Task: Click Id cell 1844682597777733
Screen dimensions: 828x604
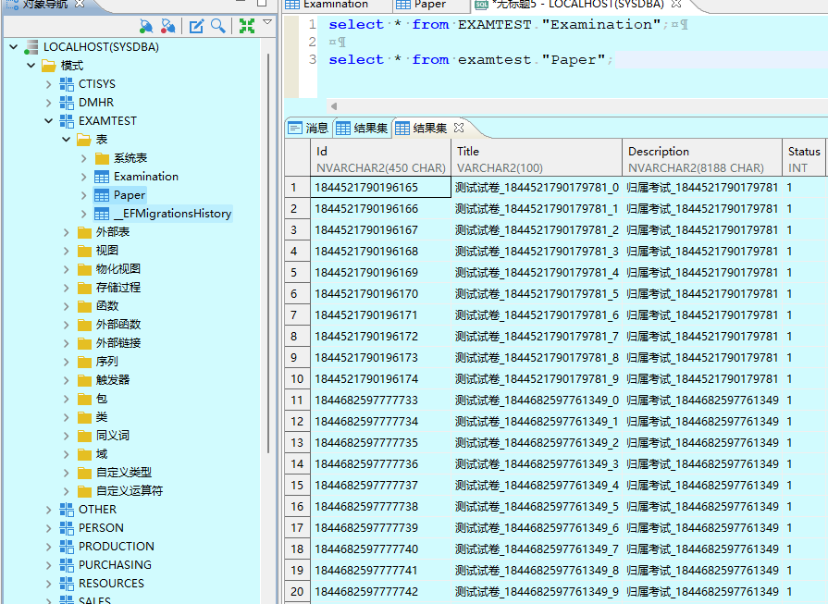Action: point(381,401)
